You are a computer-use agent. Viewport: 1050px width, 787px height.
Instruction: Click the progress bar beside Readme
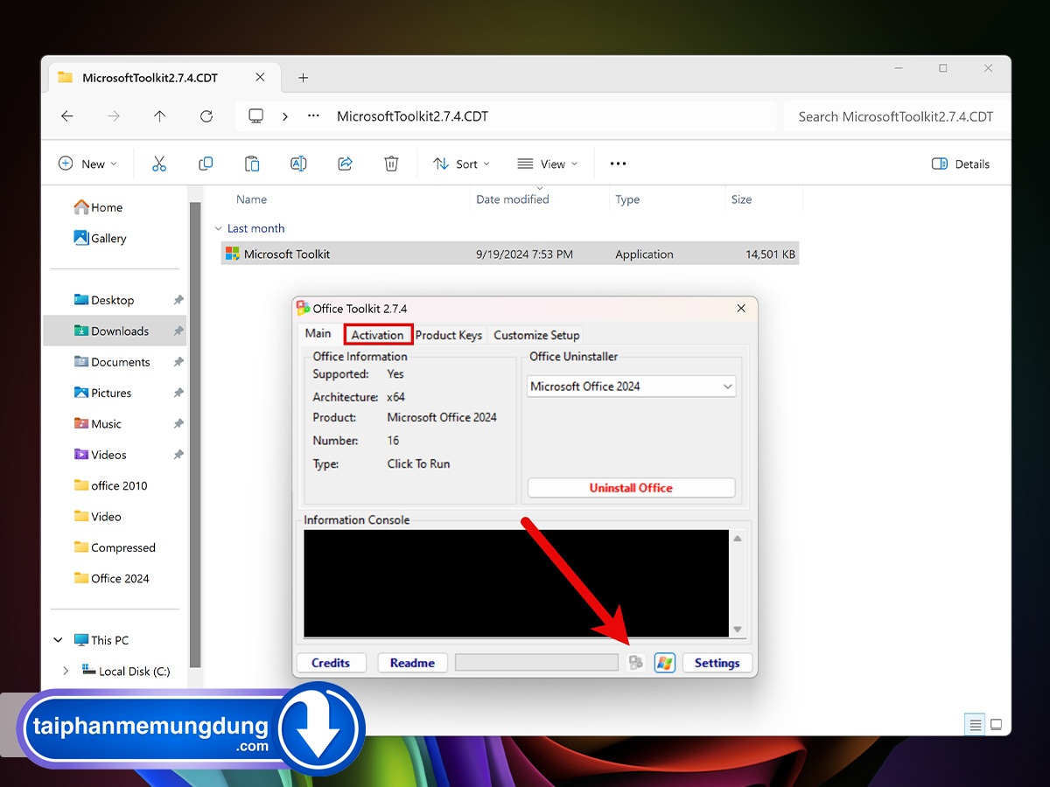[x=536, y=663]
